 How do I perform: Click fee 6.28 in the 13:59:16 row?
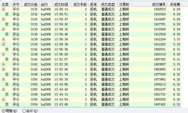[177, 29]
